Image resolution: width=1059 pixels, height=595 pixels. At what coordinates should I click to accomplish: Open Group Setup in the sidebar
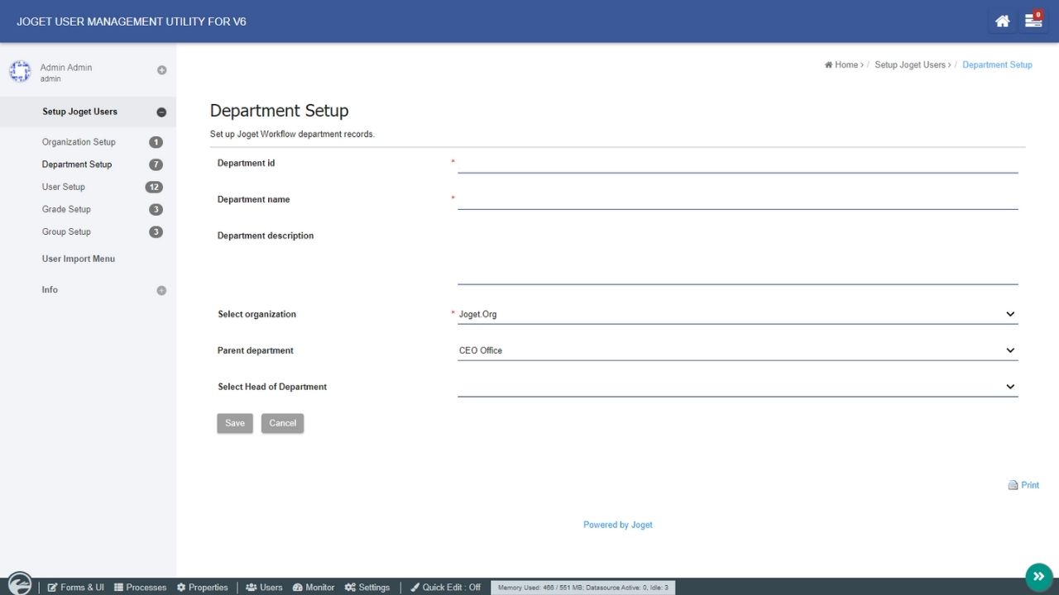coord(66,232)
